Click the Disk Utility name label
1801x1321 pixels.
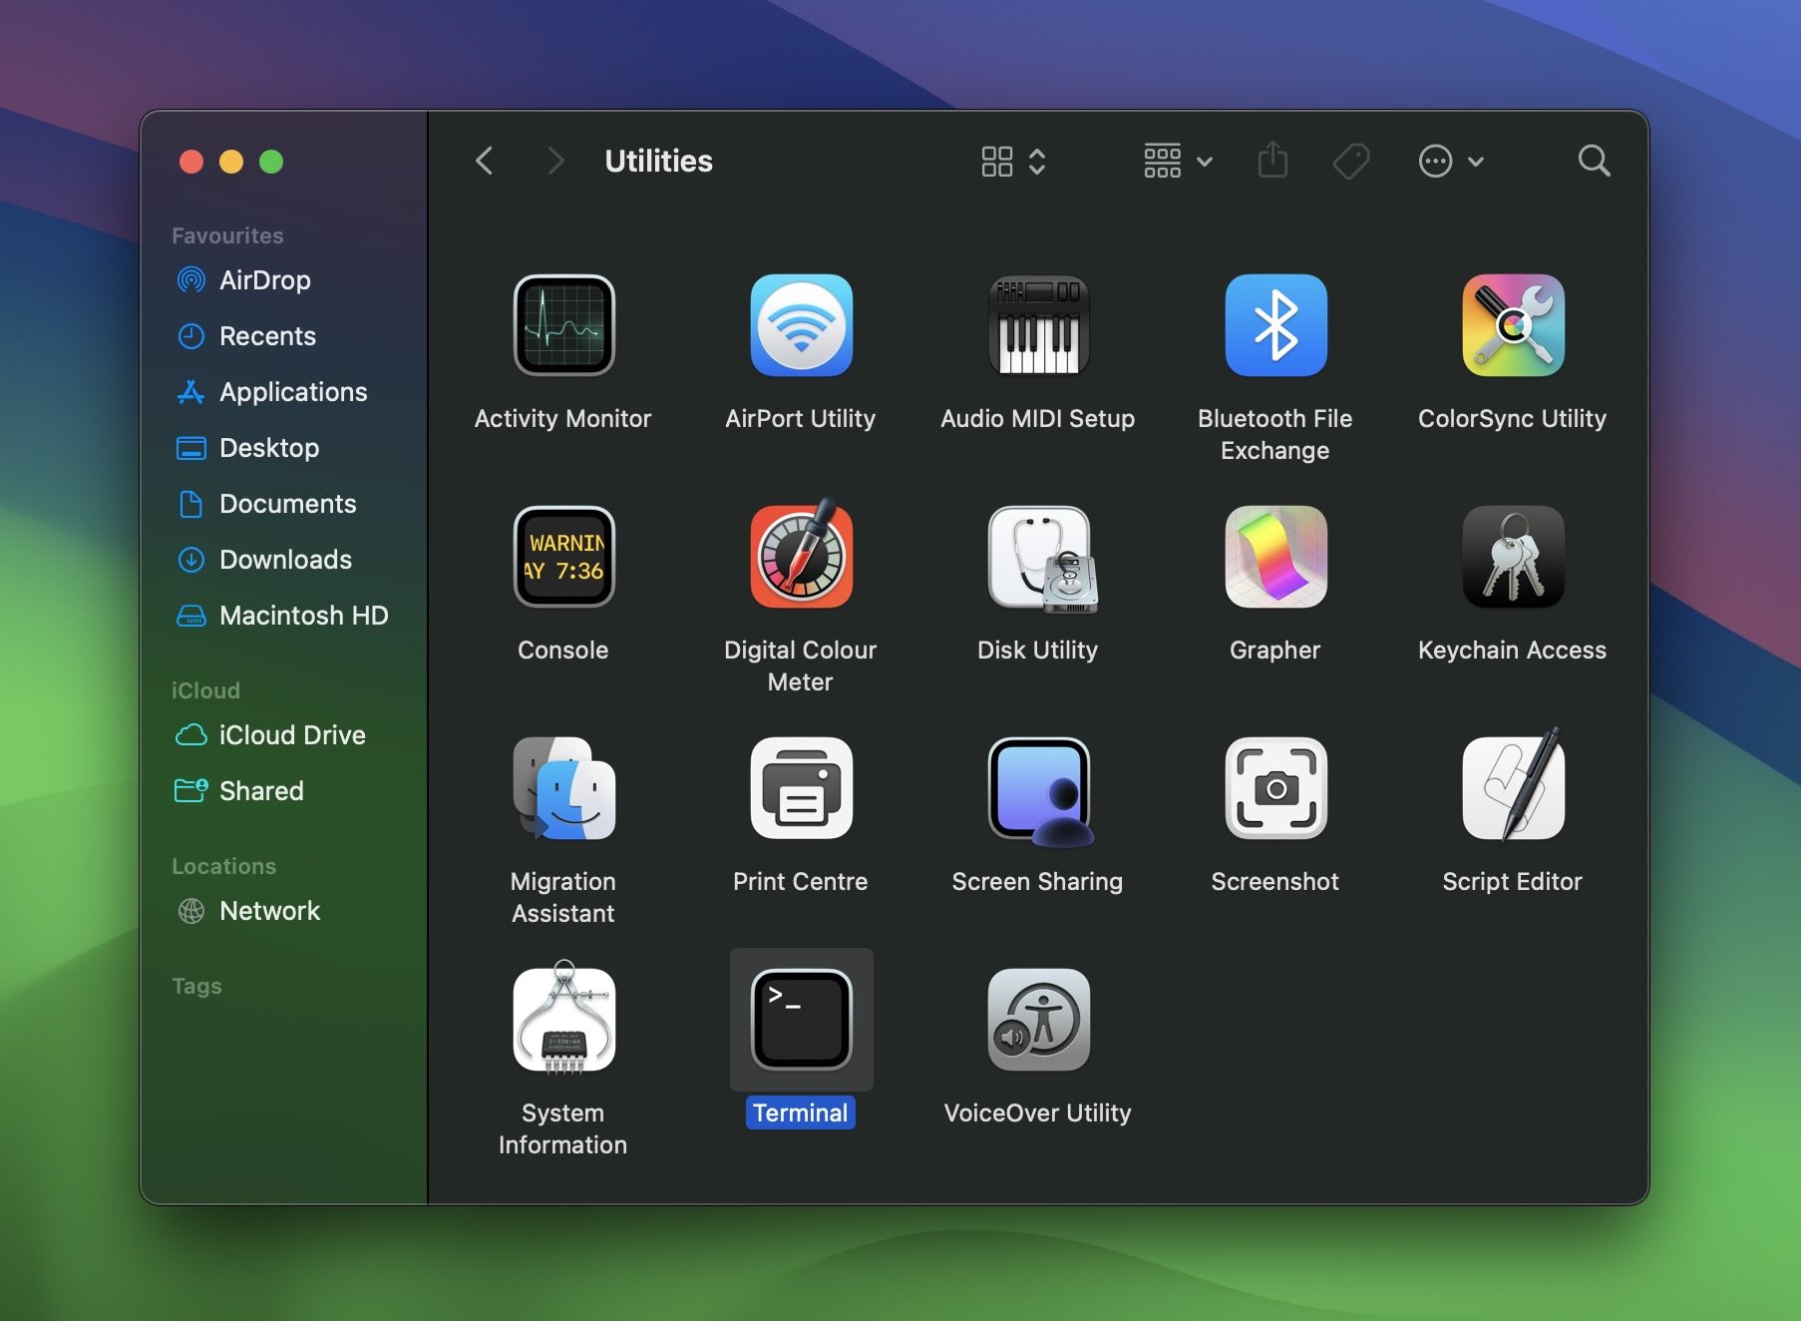click(1037, 651)
